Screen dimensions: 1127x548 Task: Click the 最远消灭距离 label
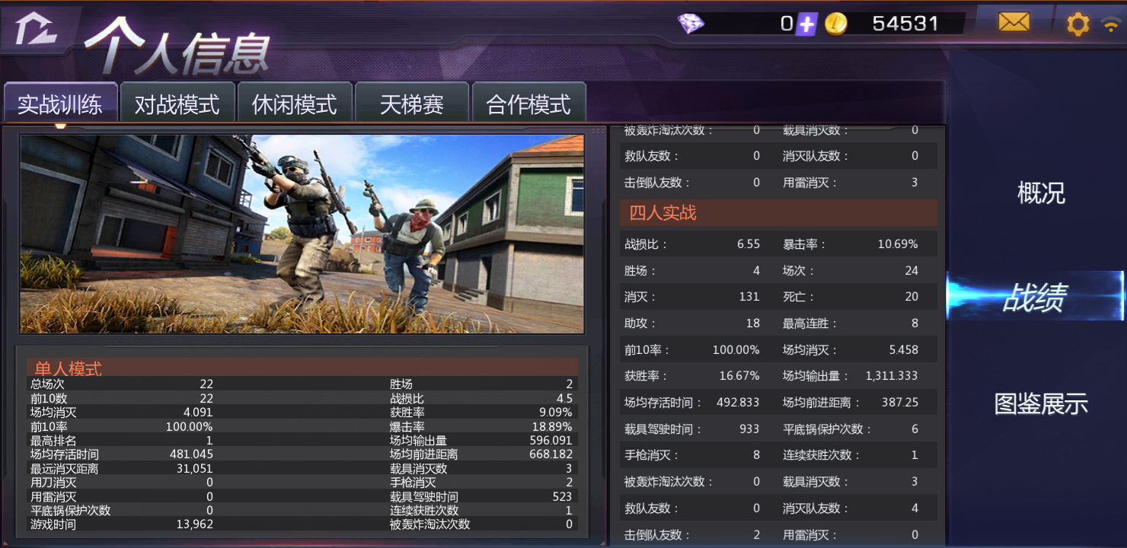[x=65, y=468]
